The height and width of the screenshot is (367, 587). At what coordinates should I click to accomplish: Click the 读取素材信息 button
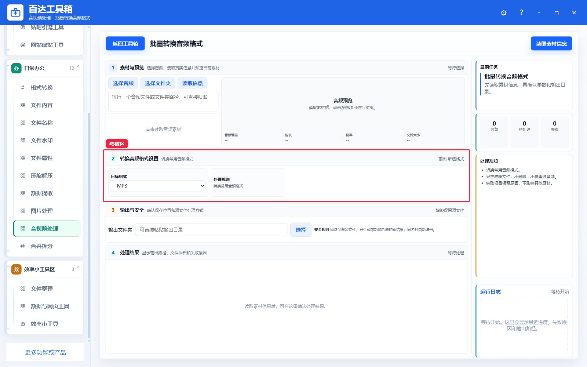click(551, 44)
